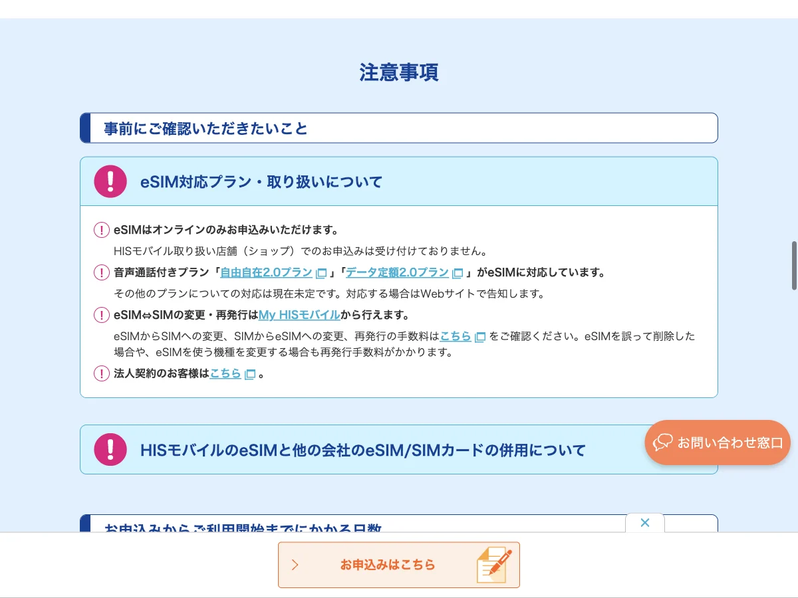Click warning icon next to 音声通話付きプラン
The image size is (798, 598).
click(x=101, y=272)
